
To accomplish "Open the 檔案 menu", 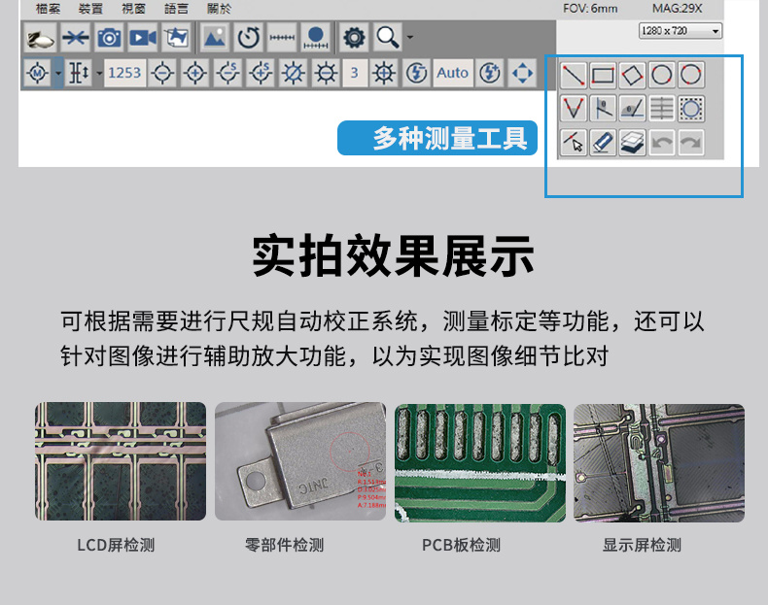I will click(x=48, y=9).
